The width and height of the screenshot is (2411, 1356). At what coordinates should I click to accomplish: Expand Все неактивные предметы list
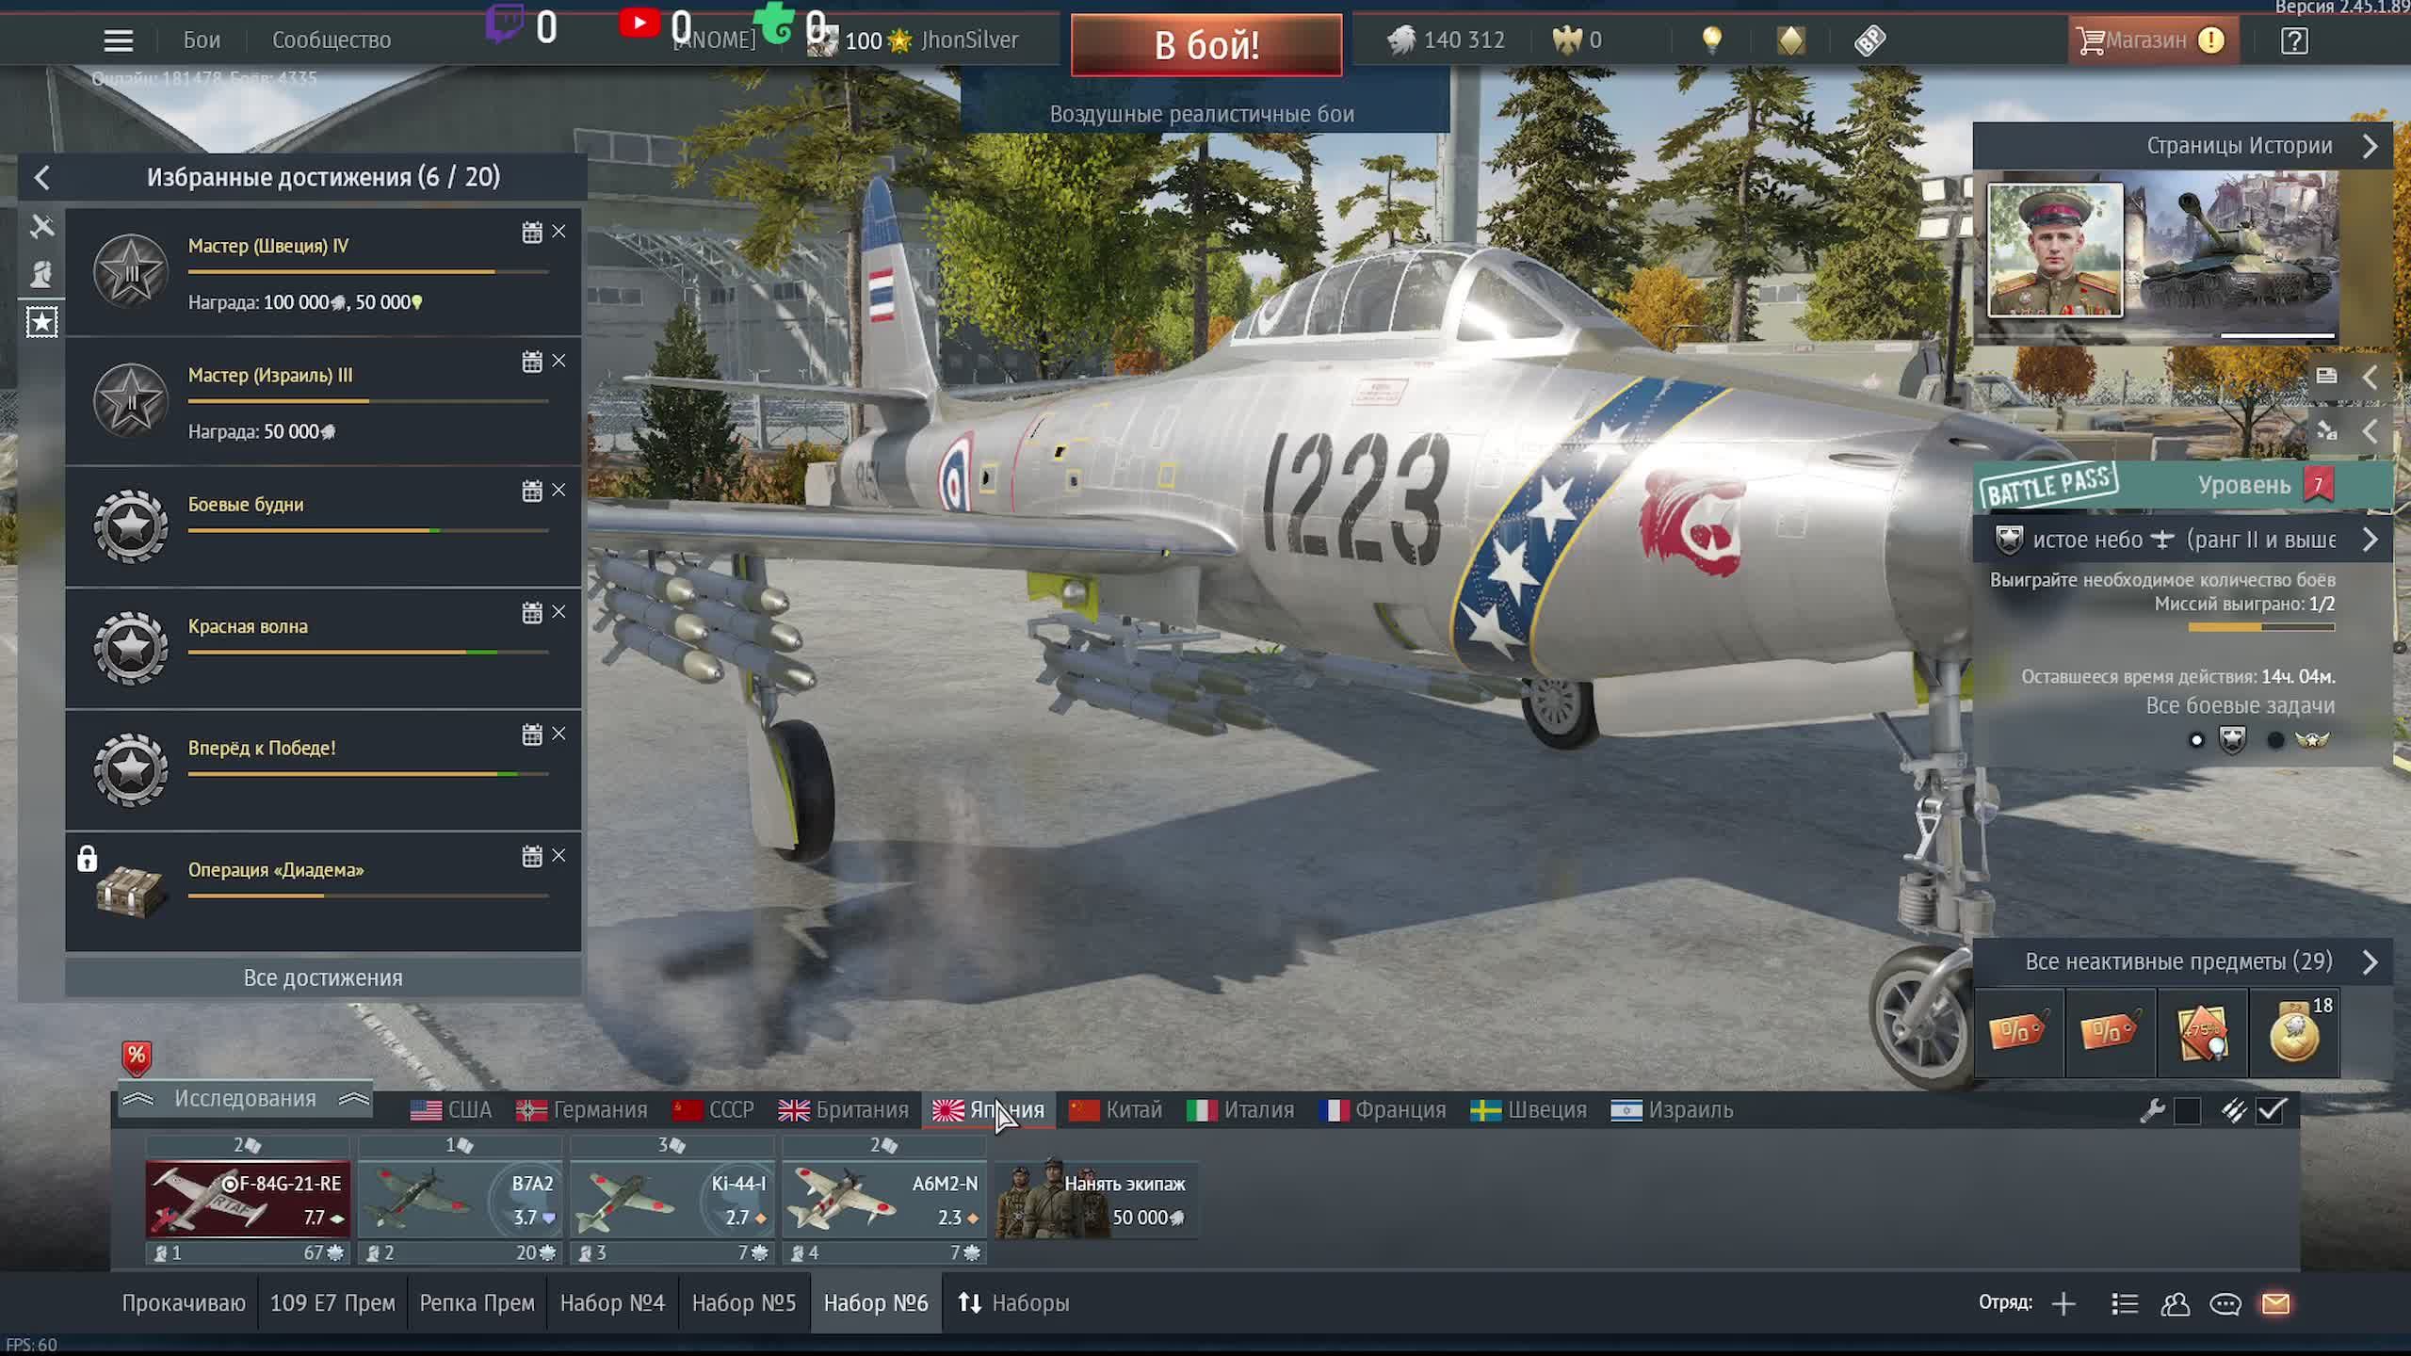tap(2370, 962)
